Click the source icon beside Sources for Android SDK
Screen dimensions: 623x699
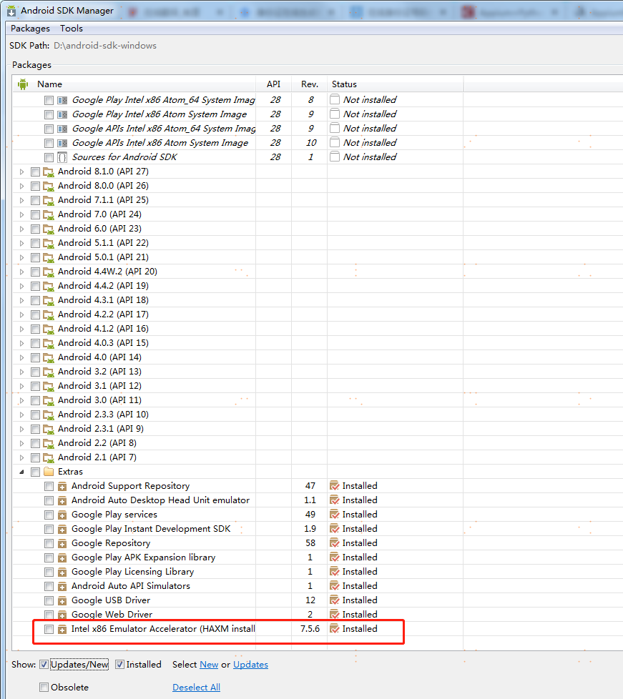point(62,157)
